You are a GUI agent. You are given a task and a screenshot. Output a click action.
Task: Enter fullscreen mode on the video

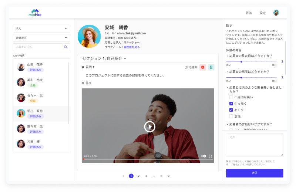pyautogui.click(x=211, y=156)
